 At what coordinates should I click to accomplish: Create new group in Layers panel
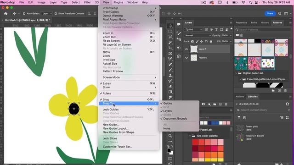click(215, 104)
